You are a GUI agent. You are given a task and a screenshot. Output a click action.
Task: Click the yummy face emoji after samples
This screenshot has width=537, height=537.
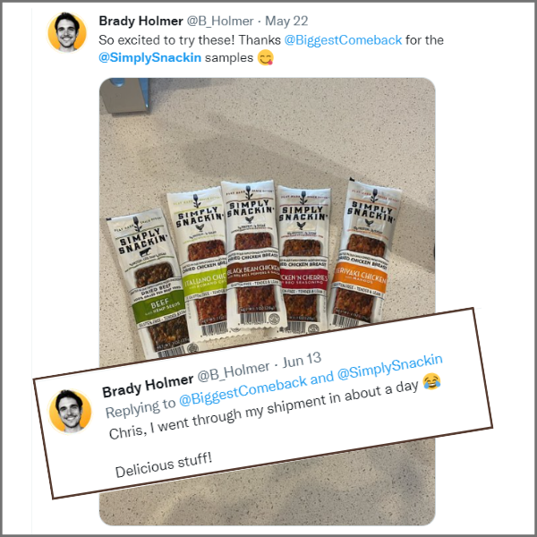coord(266,57)
